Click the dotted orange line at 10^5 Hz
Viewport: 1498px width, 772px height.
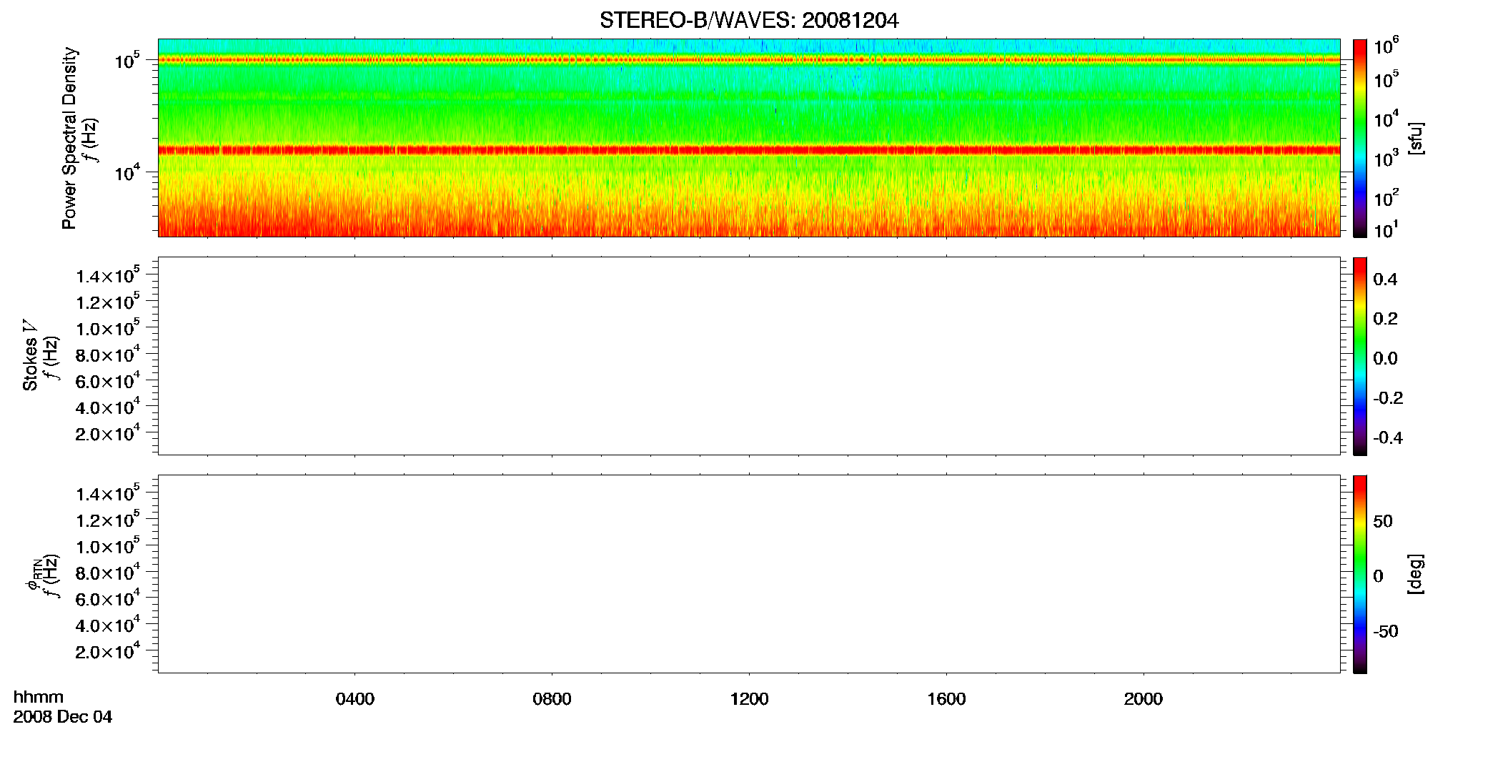[749, 60]
